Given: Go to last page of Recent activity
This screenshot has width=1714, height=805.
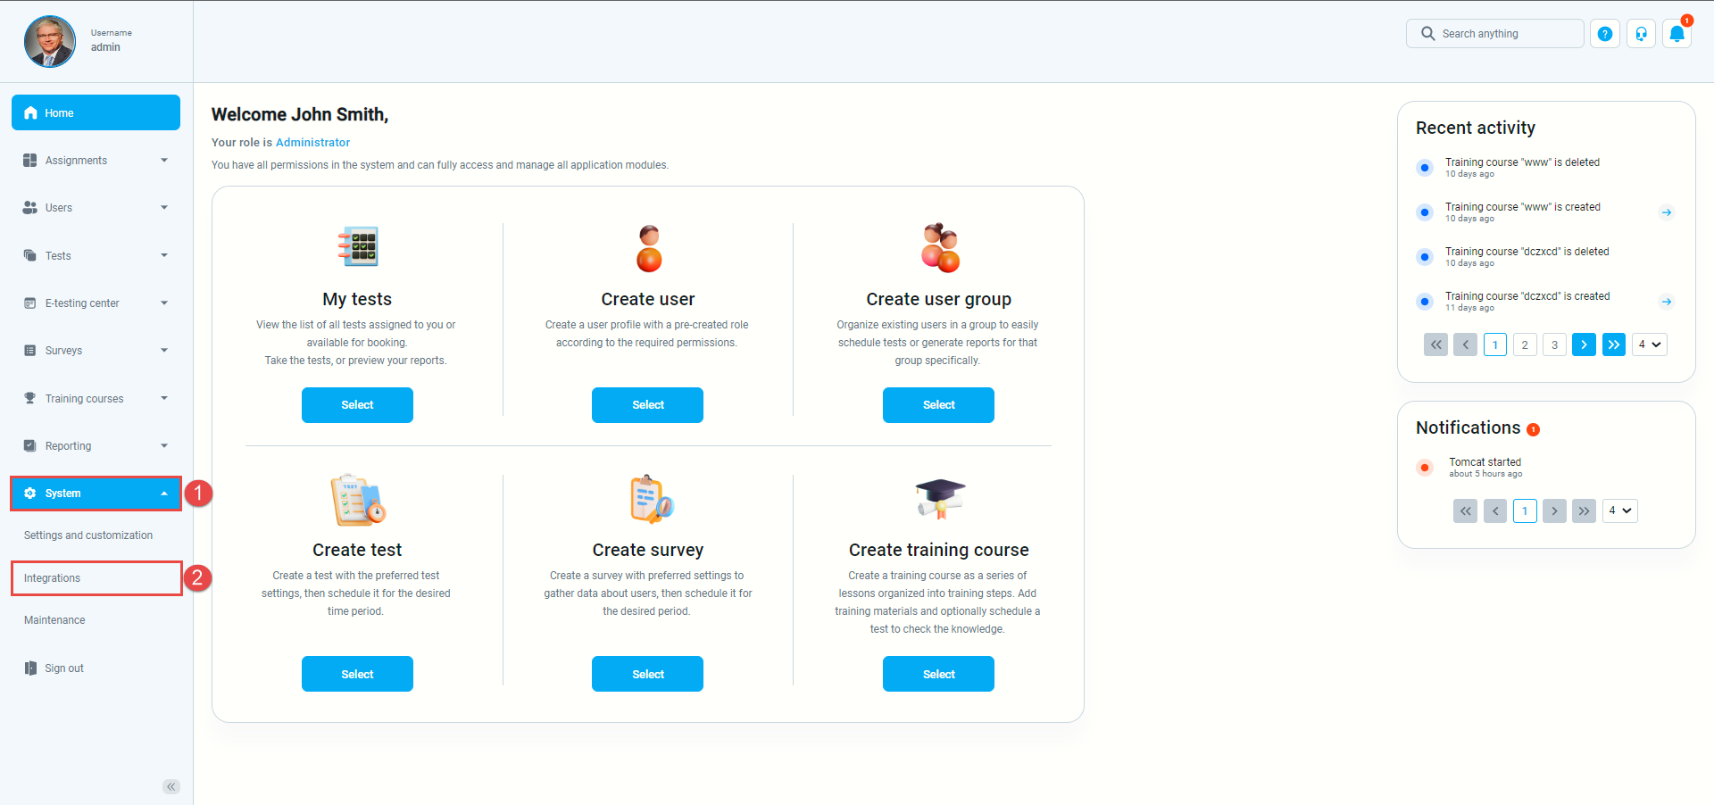Looking at the screenshot, I should click(1614, 344).
